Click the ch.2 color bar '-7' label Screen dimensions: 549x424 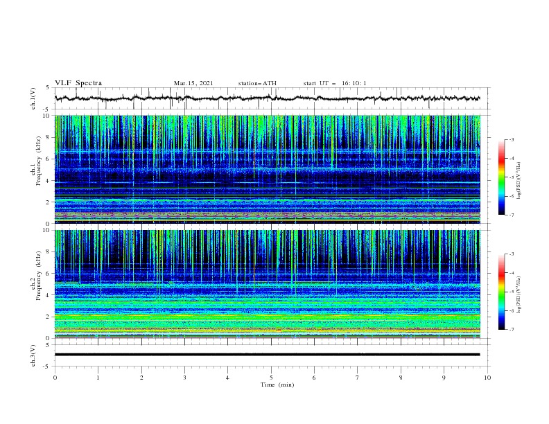pos(511,330)
